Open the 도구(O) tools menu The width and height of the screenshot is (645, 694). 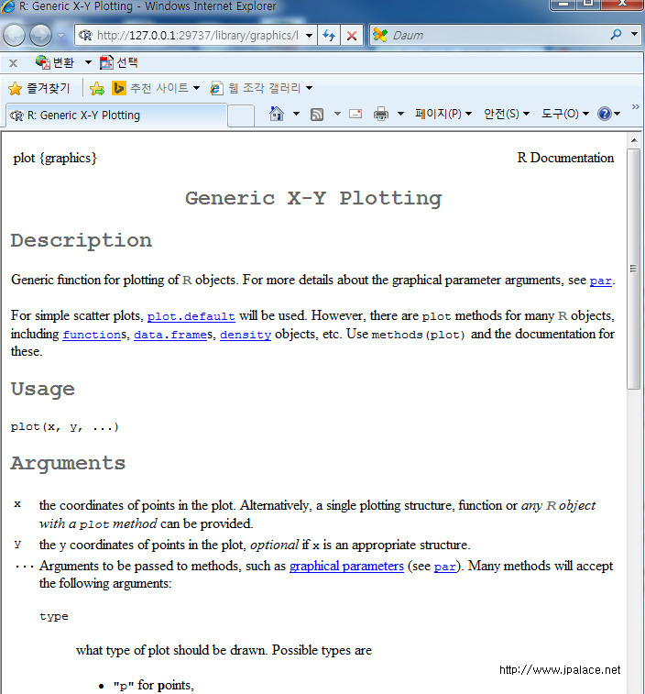[x=565, y=114]
